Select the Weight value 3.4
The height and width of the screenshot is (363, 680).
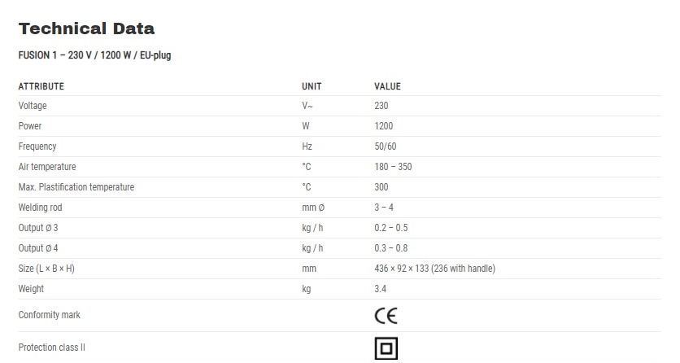click(x=381, y=289)
